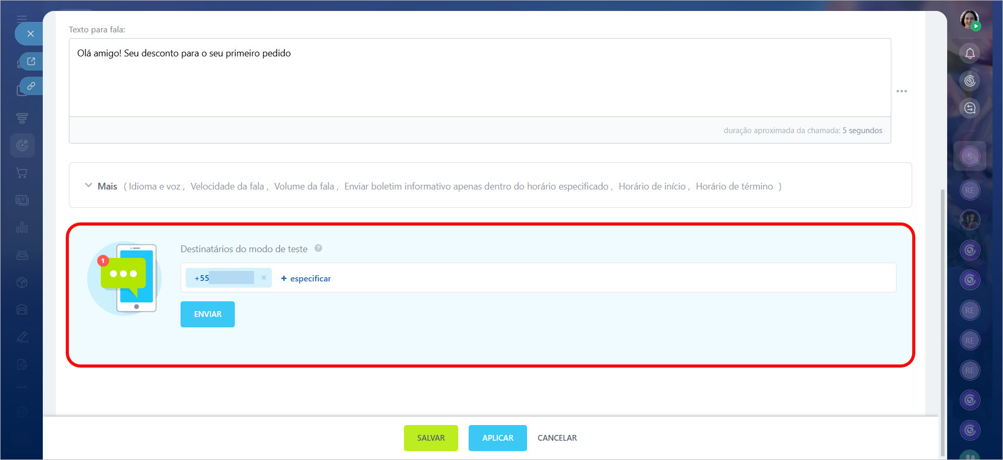The height and width of the screenshot is (460, 1003).
Task: Click the test recipients phone field
Action: click(574, 278)
